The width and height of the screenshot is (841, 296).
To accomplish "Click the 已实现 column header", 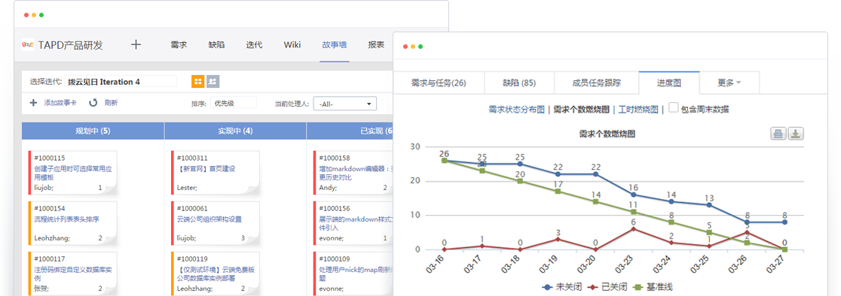I will click(x=350, y=131).
